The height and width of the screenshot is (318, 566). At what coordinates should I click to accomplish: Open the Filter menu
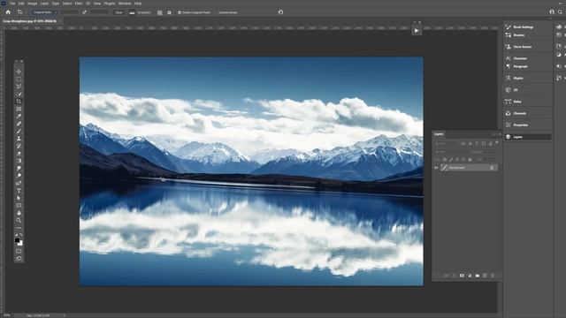coord(79,4)
